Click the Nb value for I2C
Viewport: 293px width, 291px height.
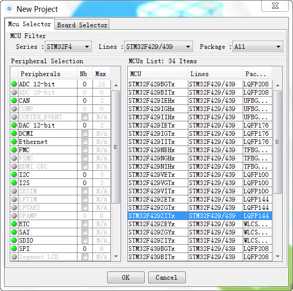pos(85,174)
